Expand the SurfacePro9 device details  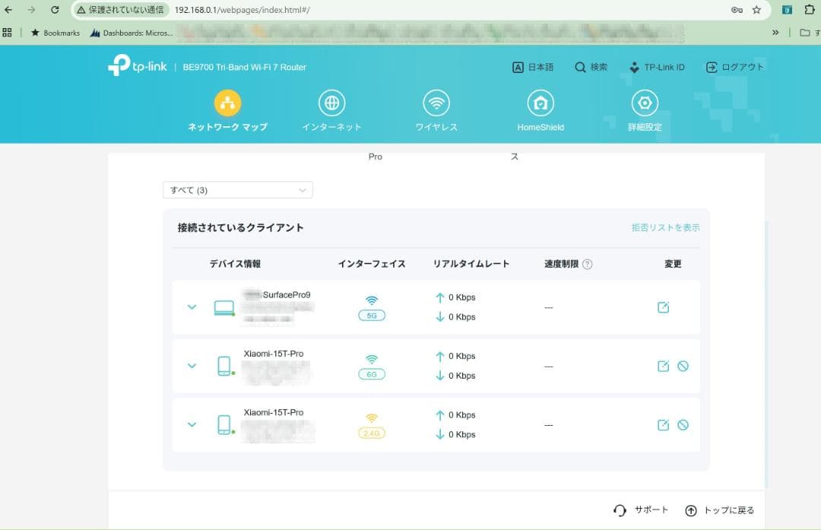pyautogui.click(x=192, y=307)
